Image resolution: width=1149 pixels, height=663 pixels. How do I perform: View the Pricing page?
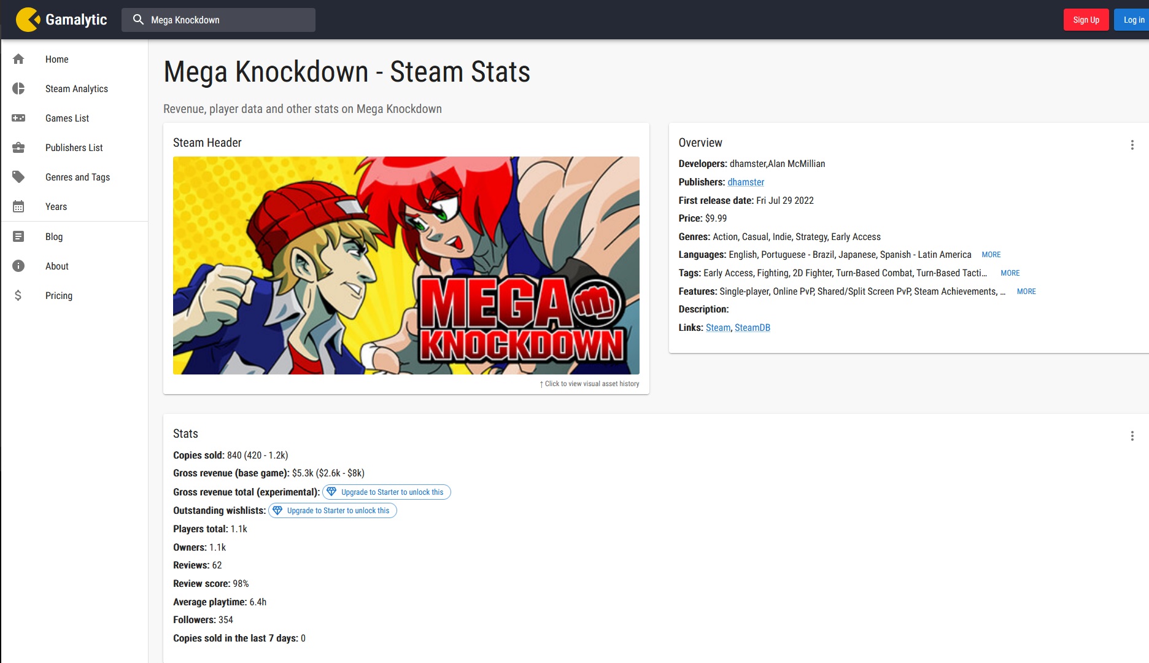point(74,295)
